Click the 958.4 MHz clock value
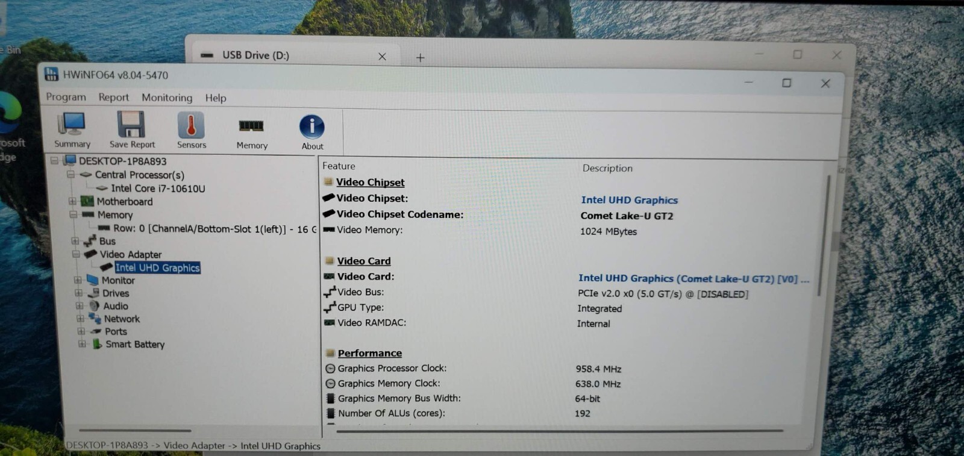 [x=598, y=369]
